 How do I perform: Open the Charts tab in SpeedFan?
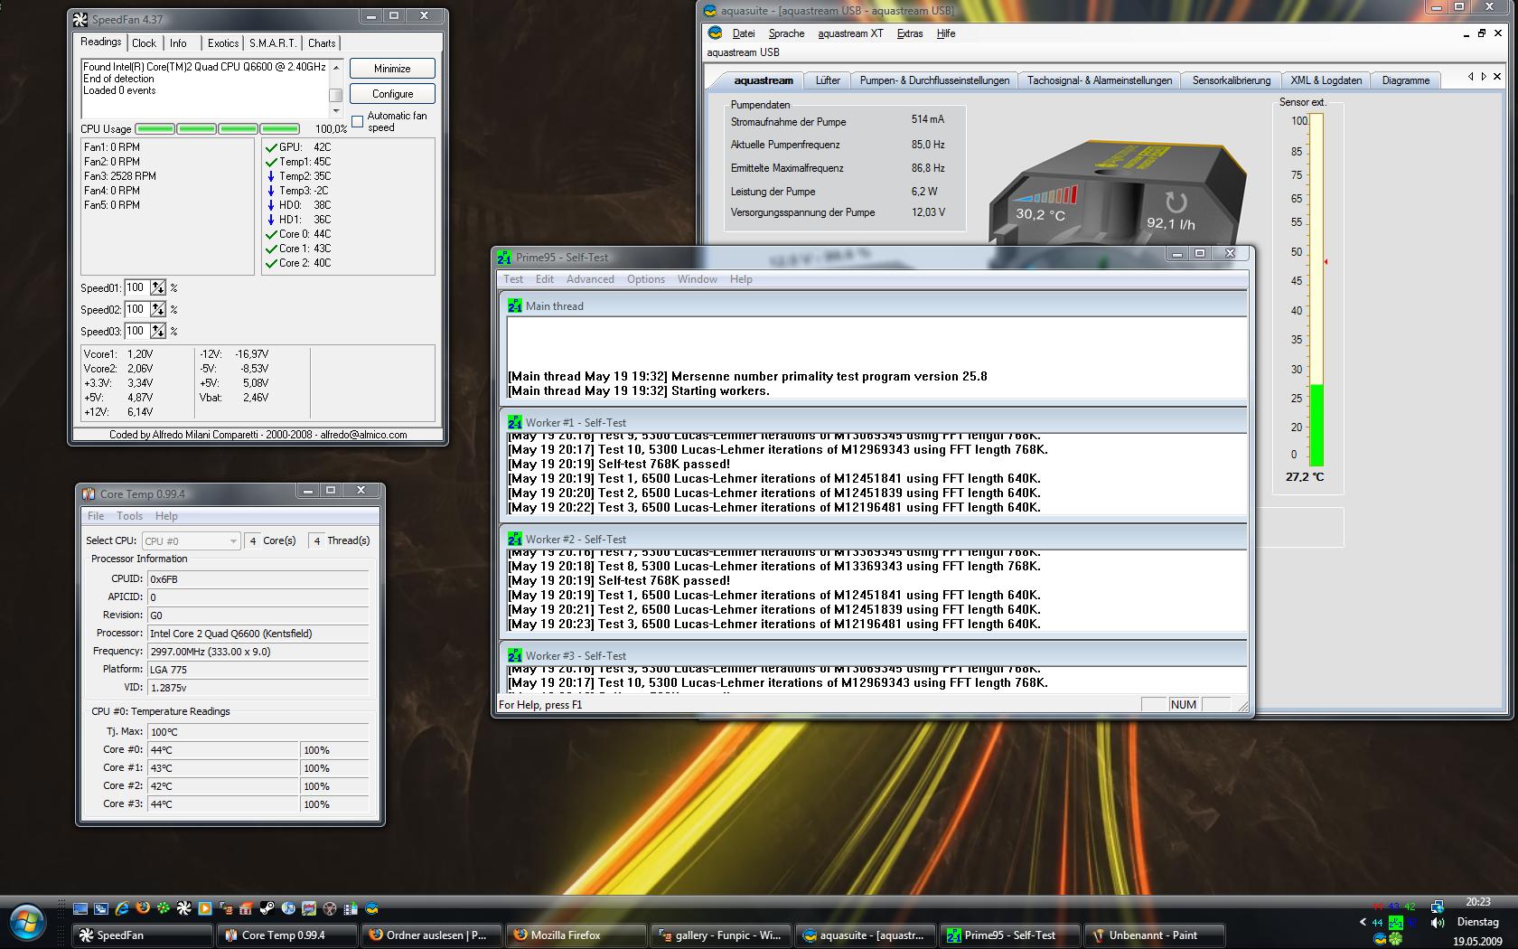pos(322,43)
